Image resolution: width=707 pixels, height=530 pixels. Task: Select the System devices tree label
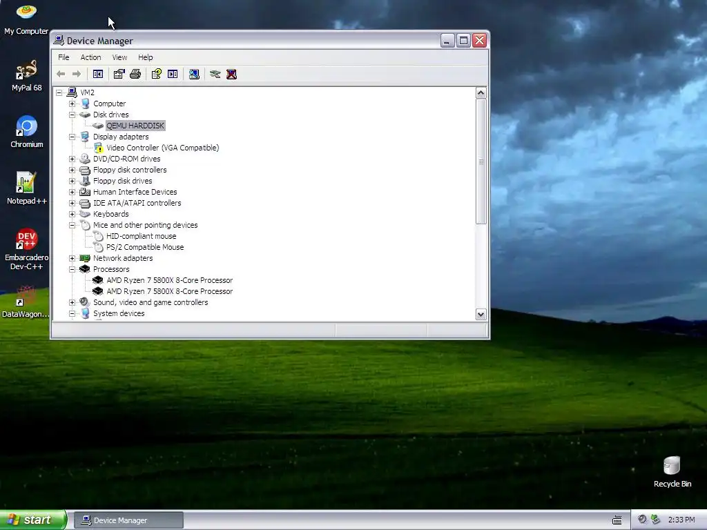click(x=119, y=314)
